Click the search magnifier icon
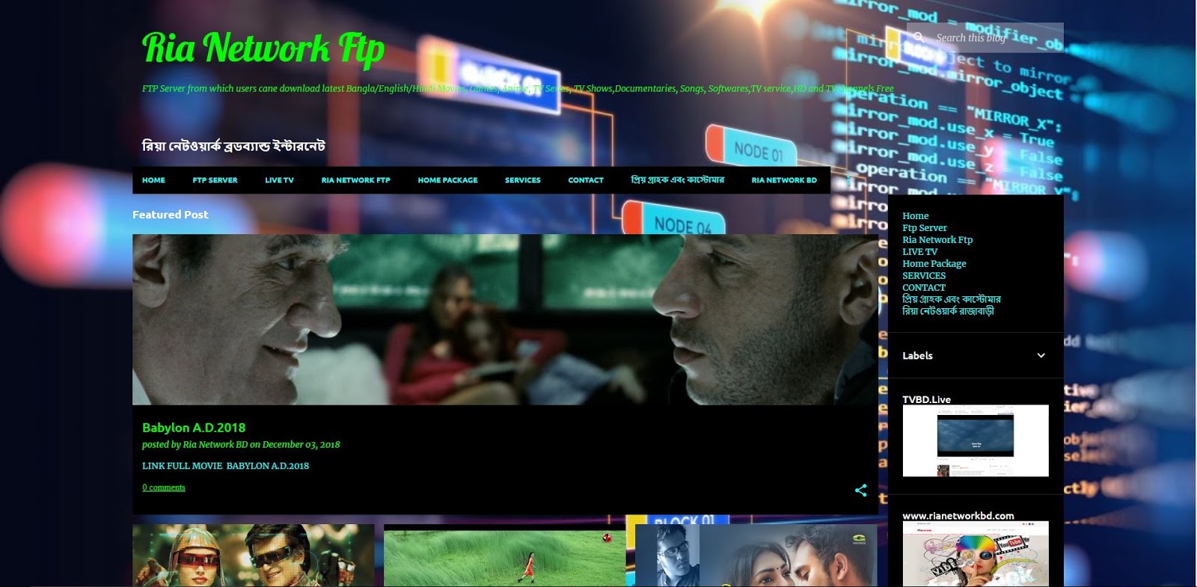Screen dimensions: 1197x587 click(x=919, y=37)
